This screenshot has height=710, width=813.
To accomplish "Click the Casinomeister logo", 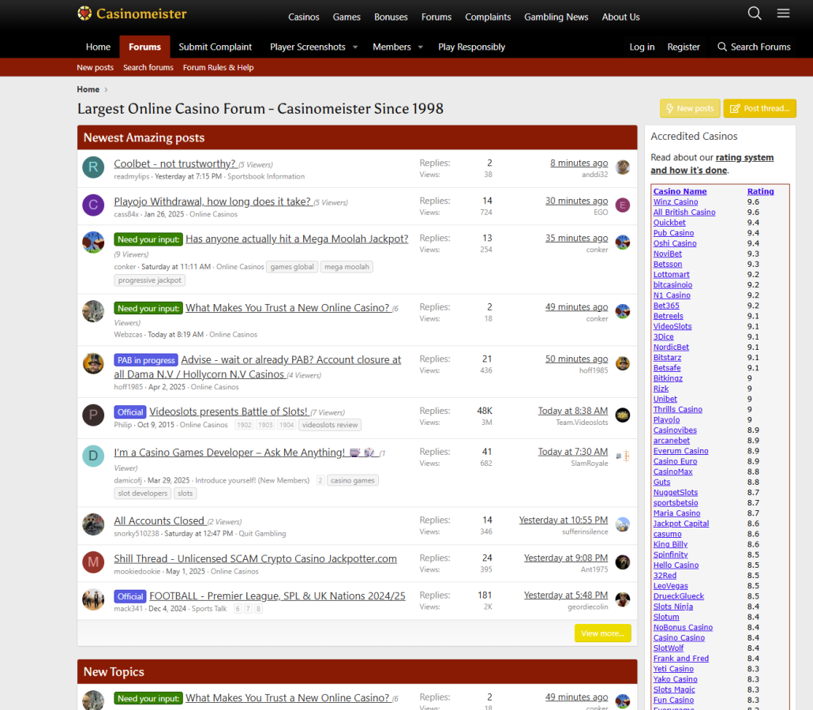I will tap(132, 13).
